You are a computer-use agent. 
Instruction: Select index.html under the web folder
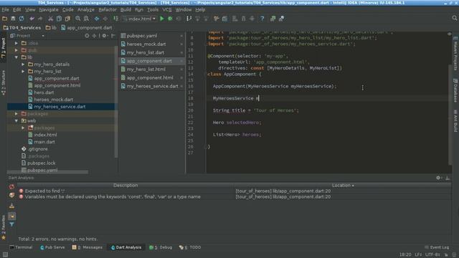coord(45,135)
